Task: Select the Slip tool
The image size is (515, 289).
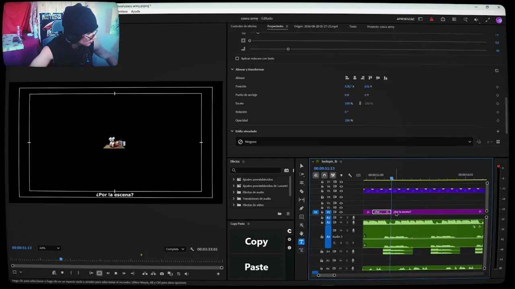Action: (x=301, y=199)
